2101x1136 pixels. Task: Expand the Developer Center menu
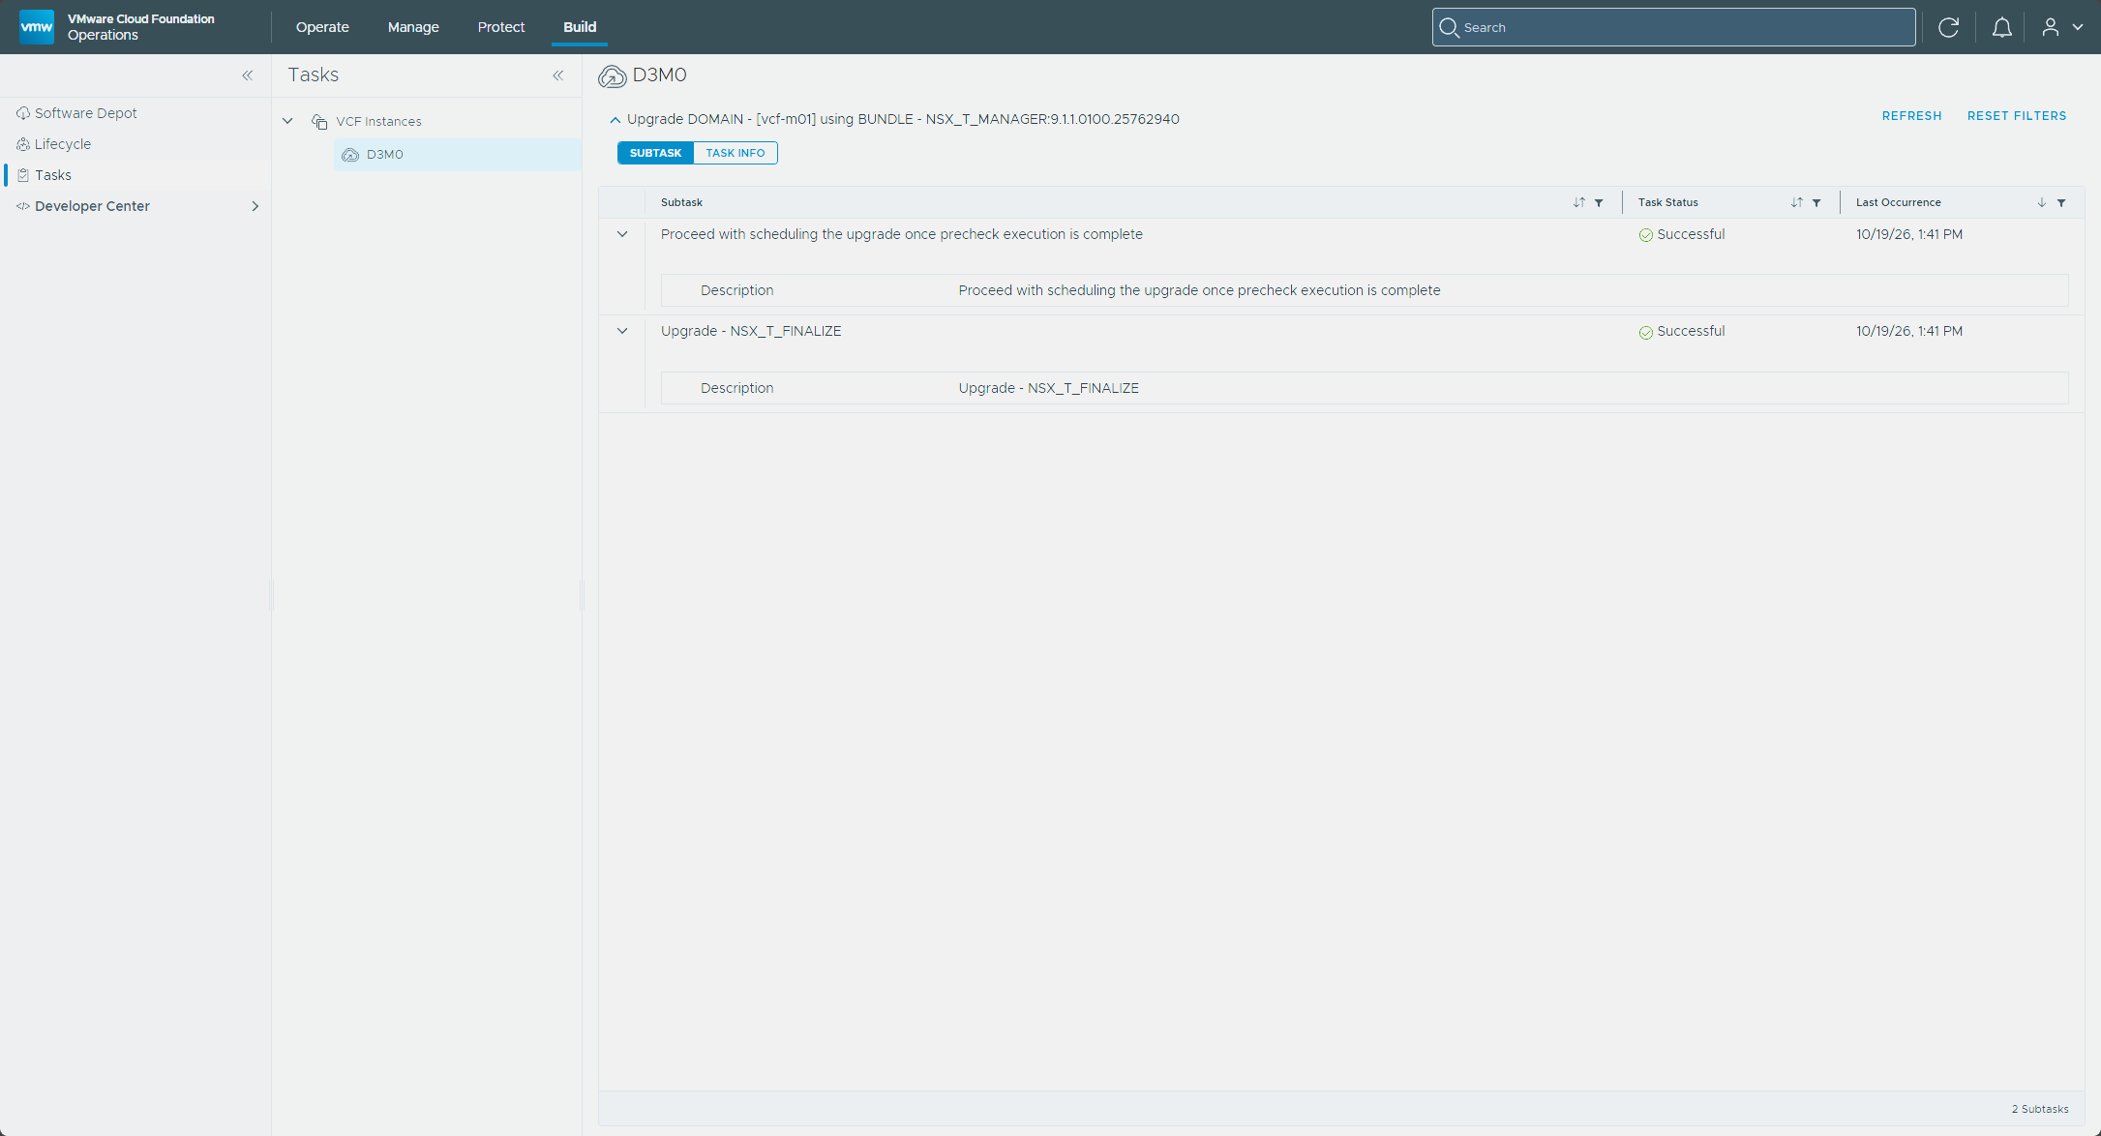point(255,206)
